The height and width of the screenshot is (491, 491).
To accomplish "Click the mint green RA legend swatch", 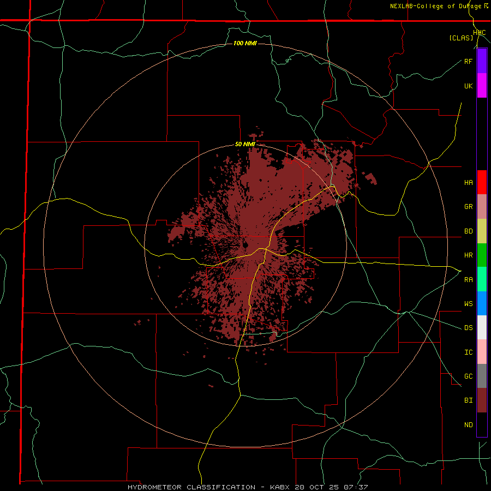I will [482, 279].
